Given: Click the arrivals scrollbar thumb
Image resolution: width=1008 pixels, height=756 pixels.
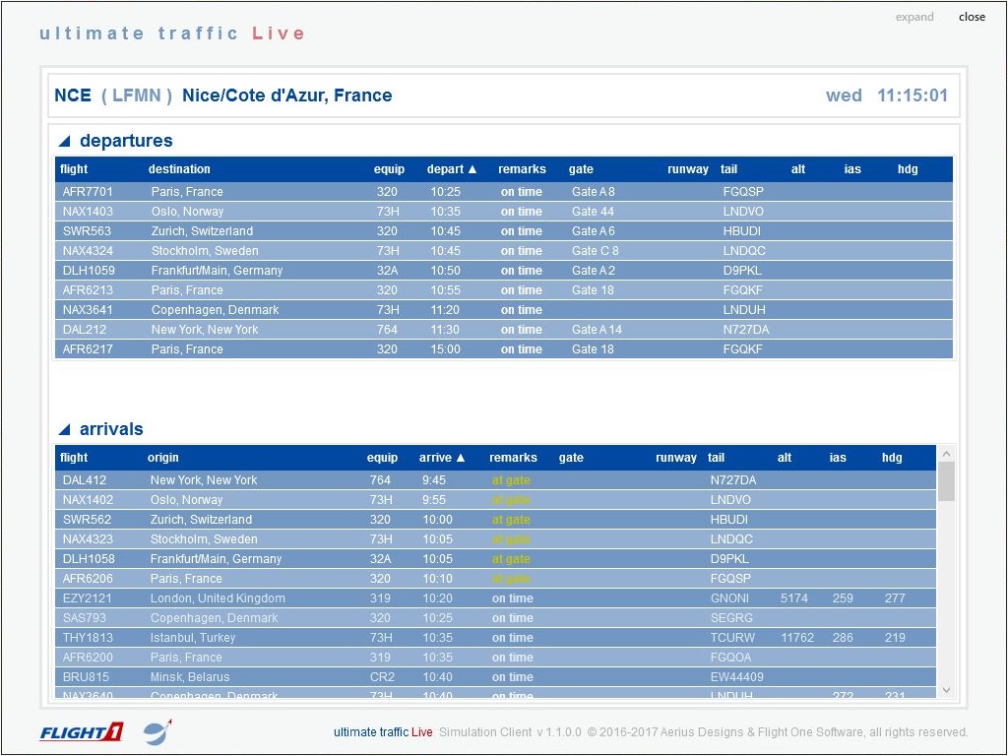Looking at the screenshot, I should click(946, 480).
